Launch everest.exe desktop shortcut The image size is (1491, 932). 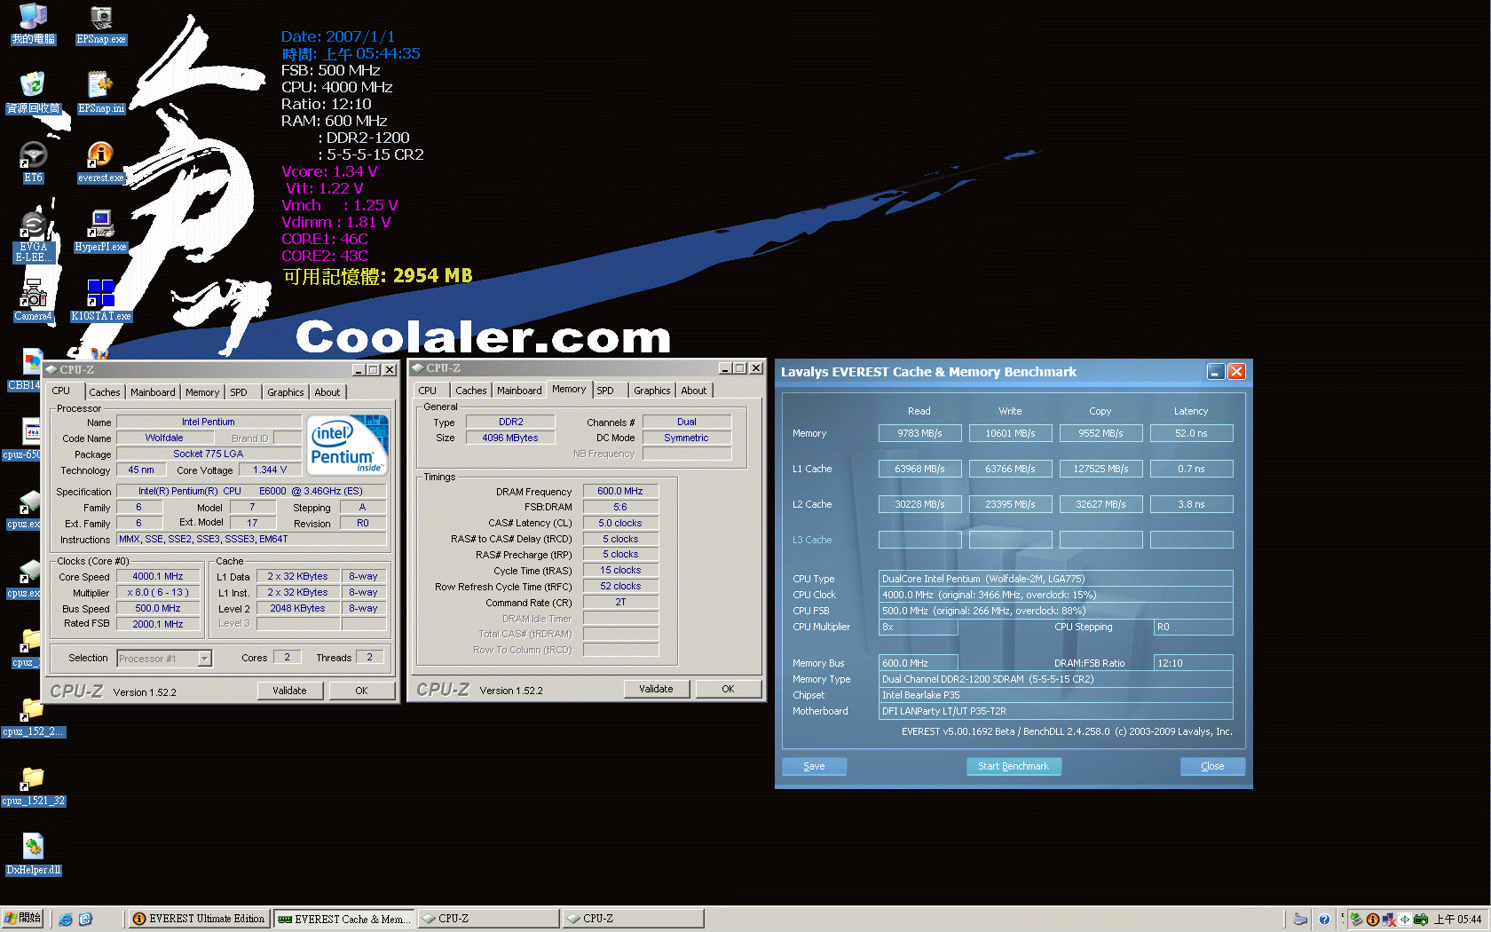(x=100, y=162)
